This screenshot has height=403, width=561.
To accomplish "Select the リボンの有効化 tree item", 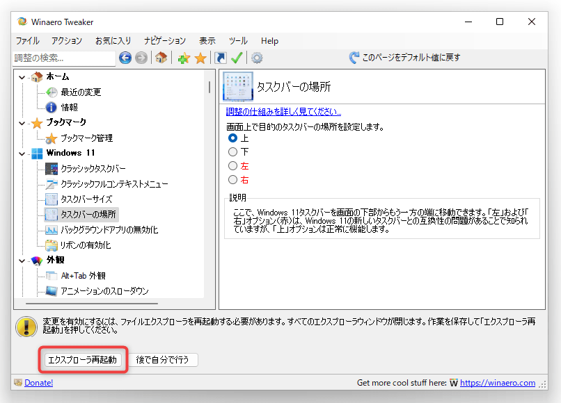I will 86,245.
